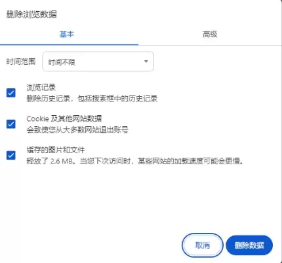The width and height of the screenshot is (282, 263).
Task: Click the 删除历史记录 description line
Action: coord(92,99)
